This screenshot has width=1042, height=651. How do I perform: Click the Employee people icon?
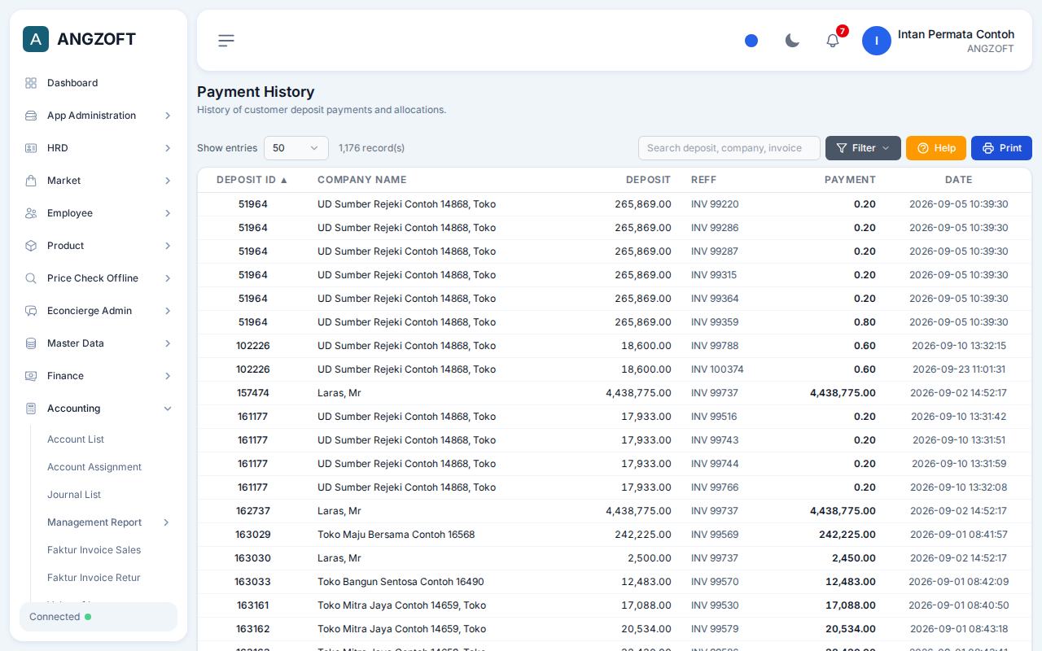[x=31, y=213]
